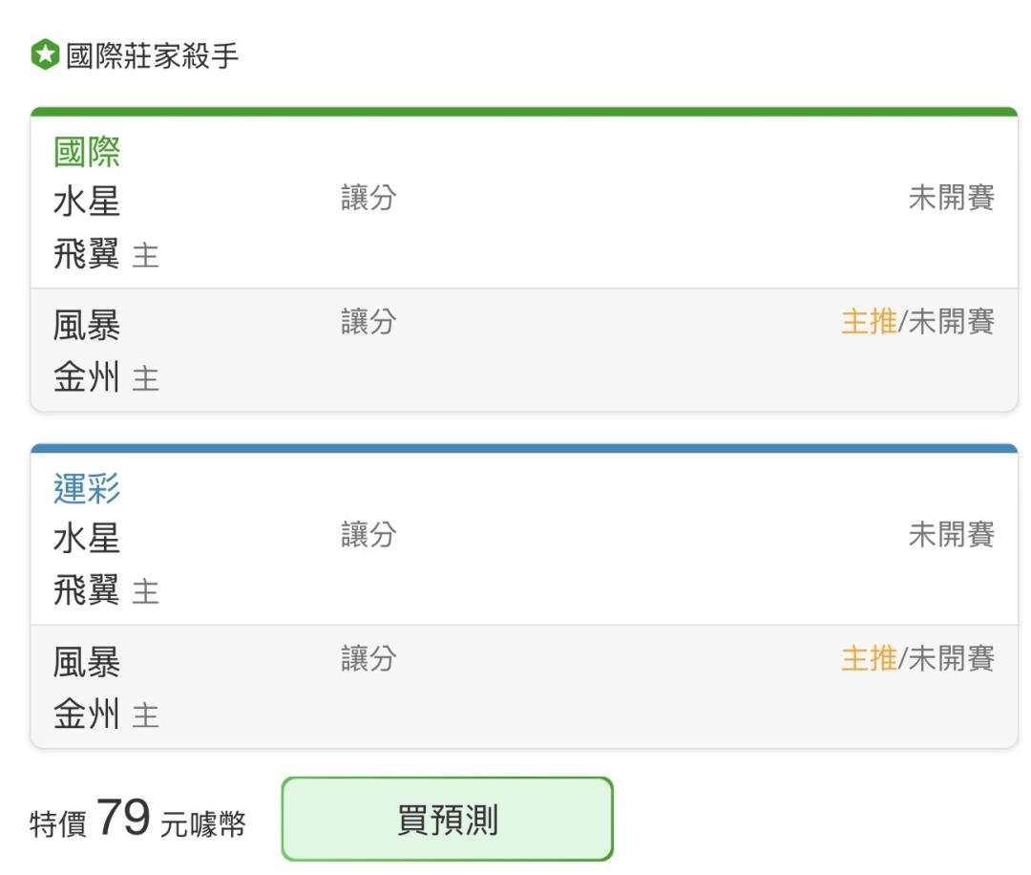Click orange 主推 tag in 運彩 card

click(x=869, y=658)
